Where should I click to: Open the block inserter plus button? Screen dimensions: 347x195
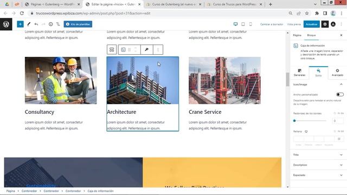(x=20, y=24)
